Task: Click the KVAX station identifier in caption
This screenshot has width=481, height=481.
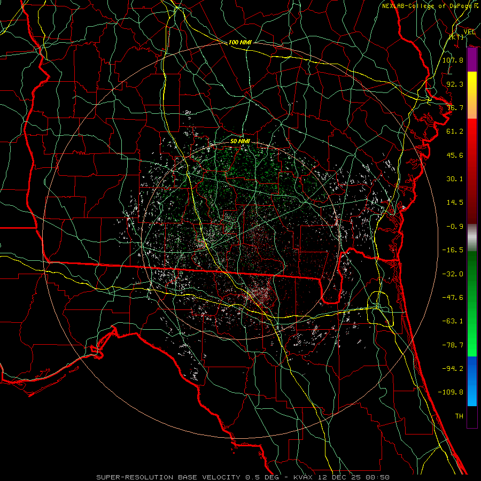Action: pos(304,477)
